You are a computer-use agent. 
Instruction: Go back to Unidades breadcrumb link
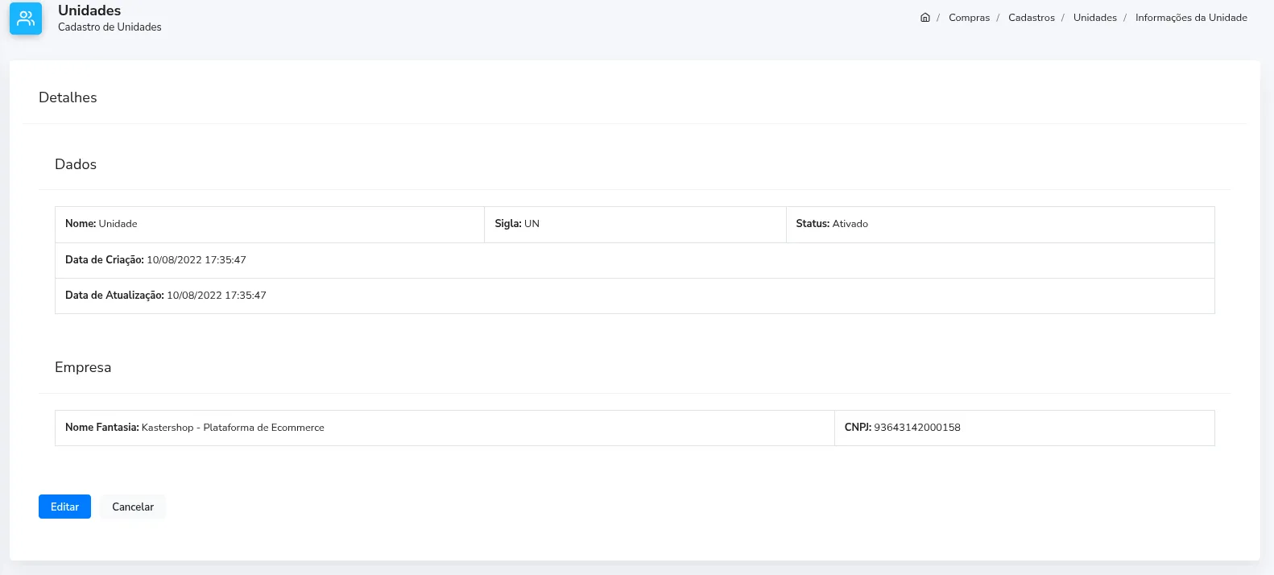click(1095, 18)
